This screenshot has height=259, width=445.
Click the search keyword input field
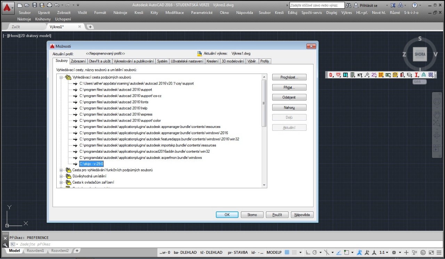pyautogui.click(x=316, y=5)
